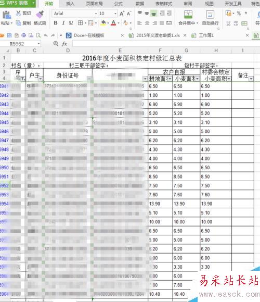Toggle underline formatting

pyautogui.click(x=71, y=23)
